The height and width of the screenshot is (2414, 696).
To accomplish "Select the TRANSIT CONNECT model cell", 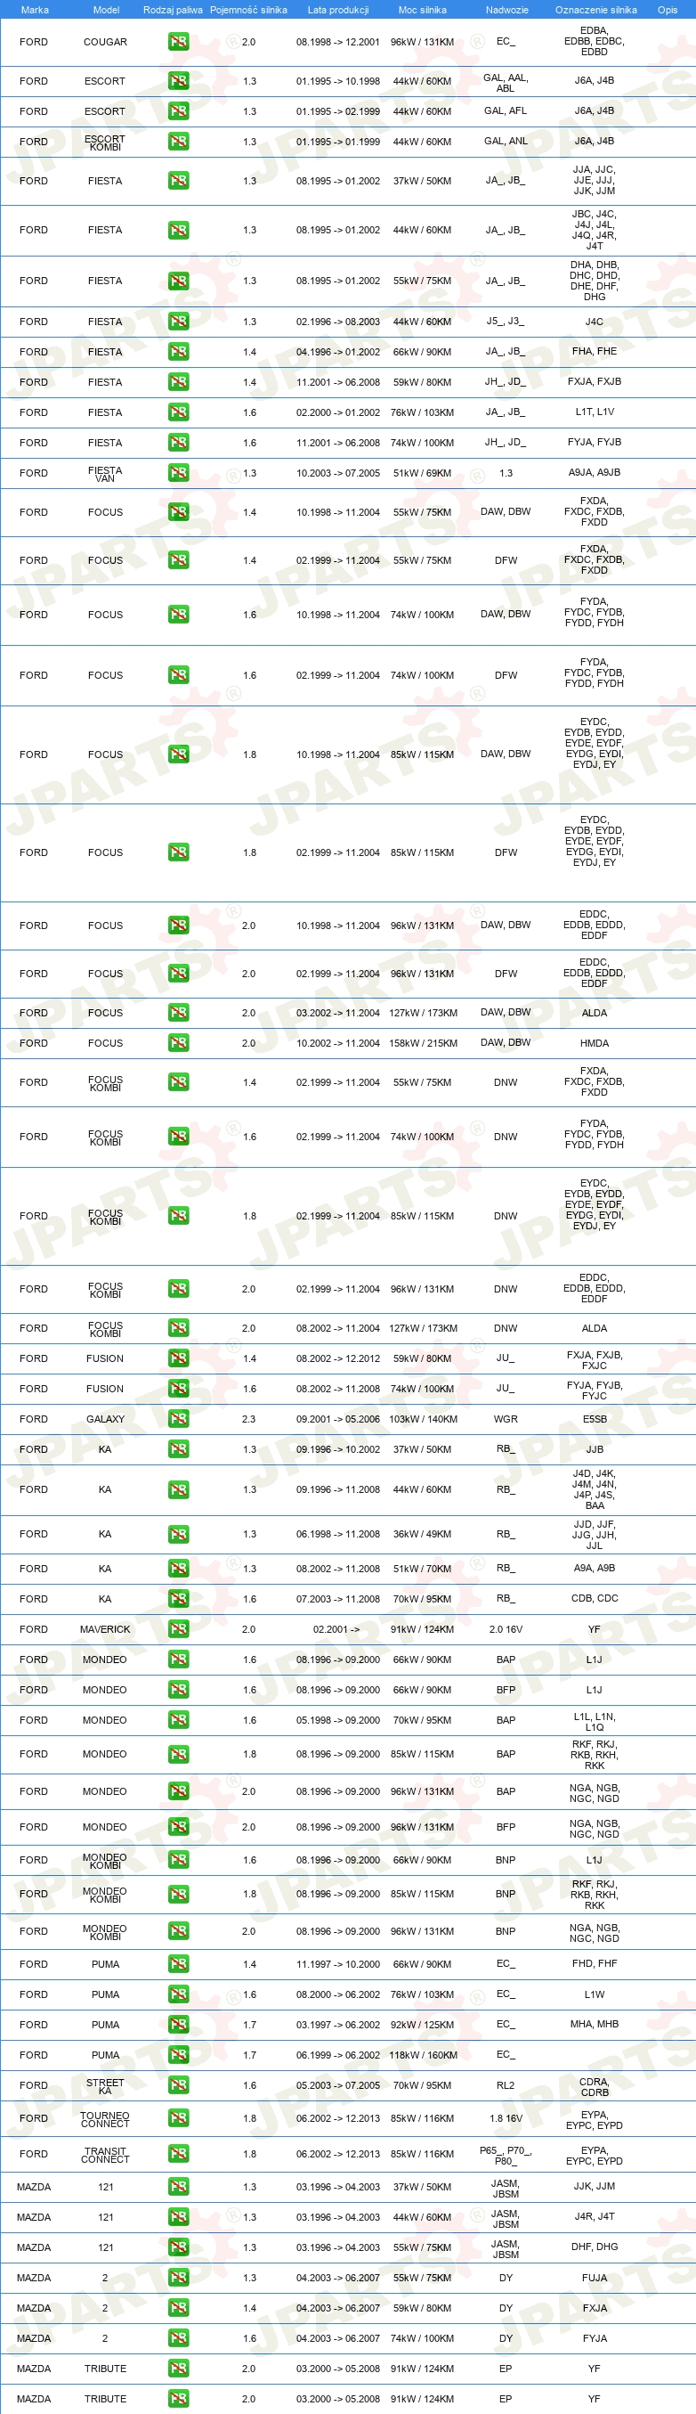I will (x=105, y=2155).
